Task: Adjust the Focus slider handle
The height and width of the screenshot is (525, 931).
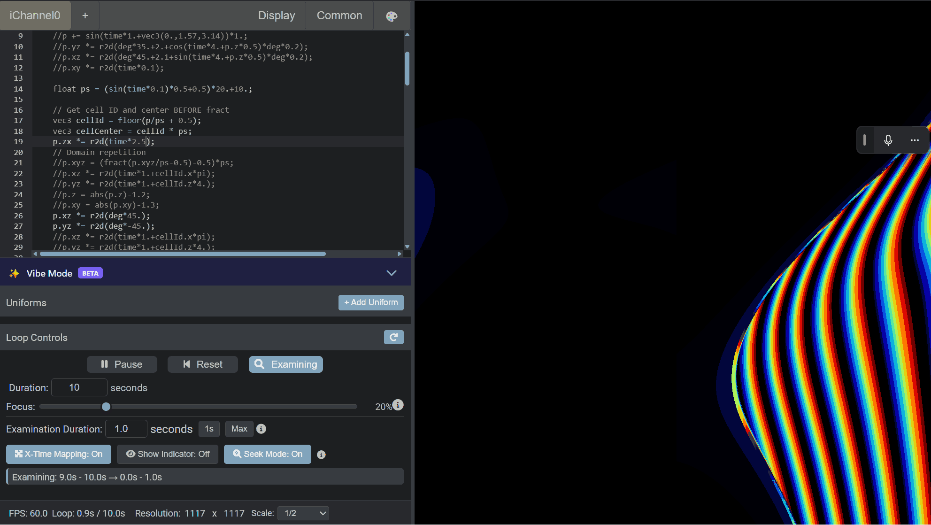Action: coord(105,407)
